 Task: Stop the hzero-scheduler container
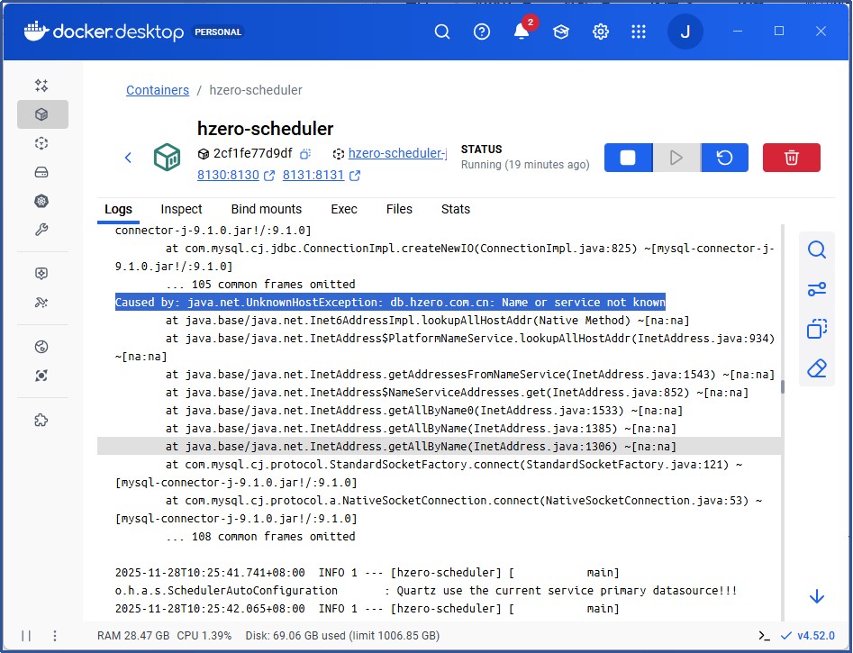[x=628, y=158]
